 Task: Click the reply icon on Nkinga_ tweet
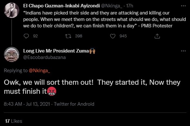click(x=26, y=36)
